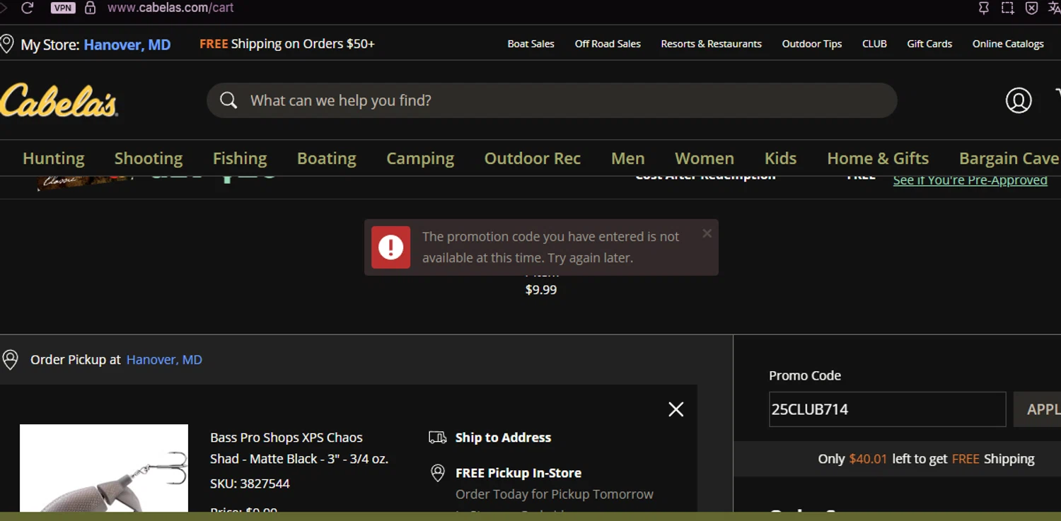Viewport: 1061px width, 521px height.
Task: Open the Home & Gifts menu
Action: [x=878, y=158]
